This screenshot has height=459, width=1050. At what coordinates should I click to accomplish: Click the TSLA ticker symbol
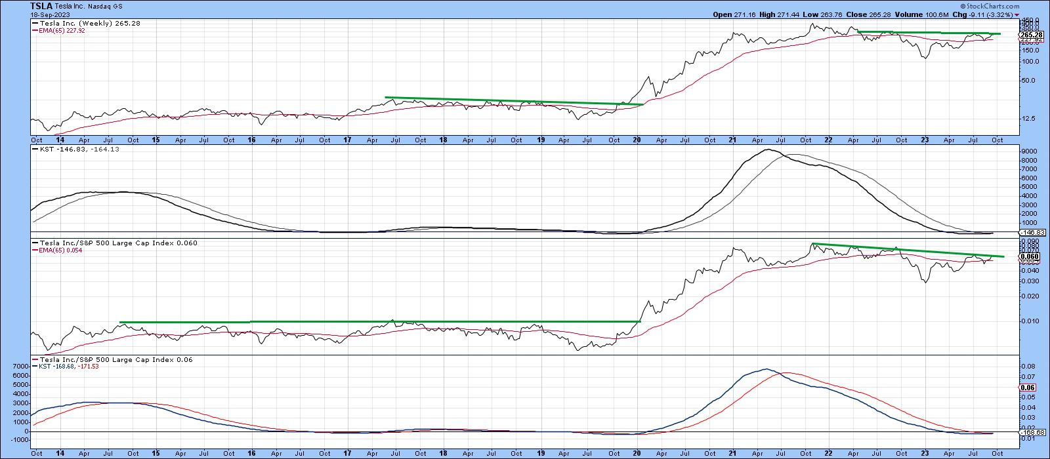coord(43,5)
